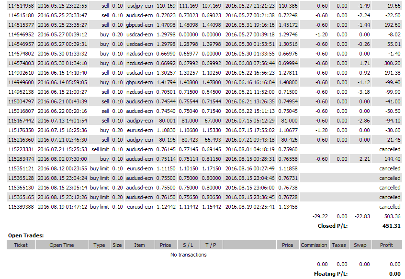Click swap value 1.71
Screen dimensions: 405x279
click(x=364, y=63)
